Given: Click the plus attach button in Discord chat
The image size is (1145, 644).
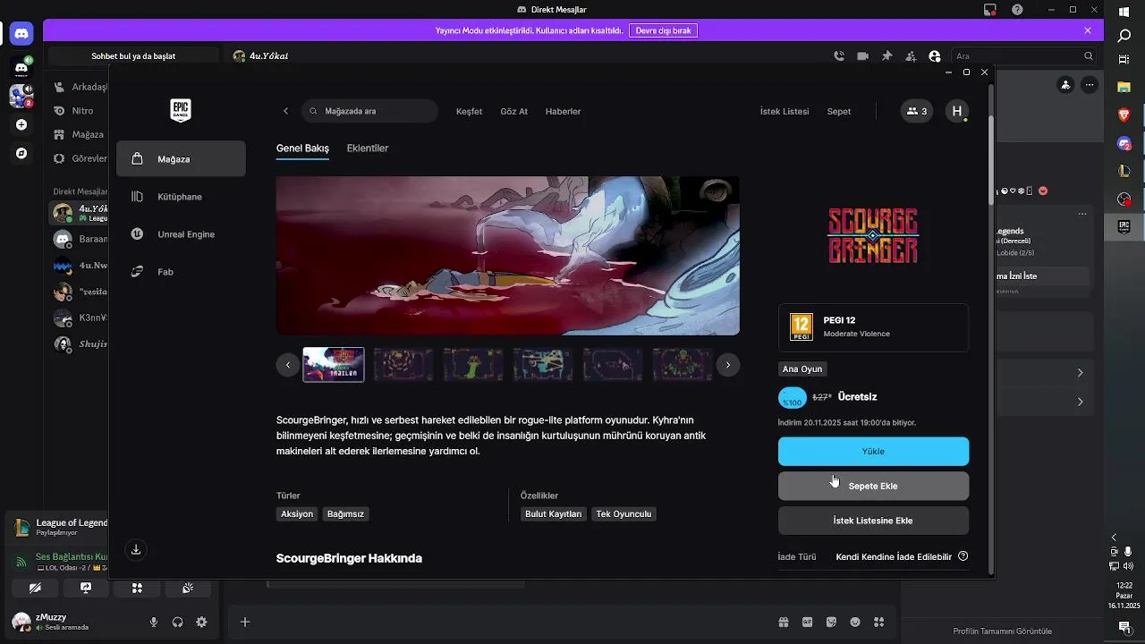Looking at the screenshot, I should coord(245,622).
